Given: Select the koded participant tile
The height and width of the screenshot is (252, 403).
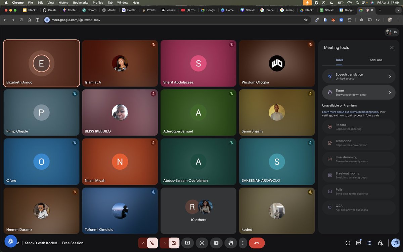Looking at the screenshot, I should pos(277,211).
